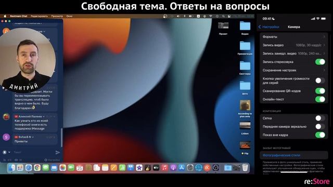The width and height of the screenshot is (333, 187).
Task: Select the Проект file thumbnail on desktop
Action: point(223,26)
